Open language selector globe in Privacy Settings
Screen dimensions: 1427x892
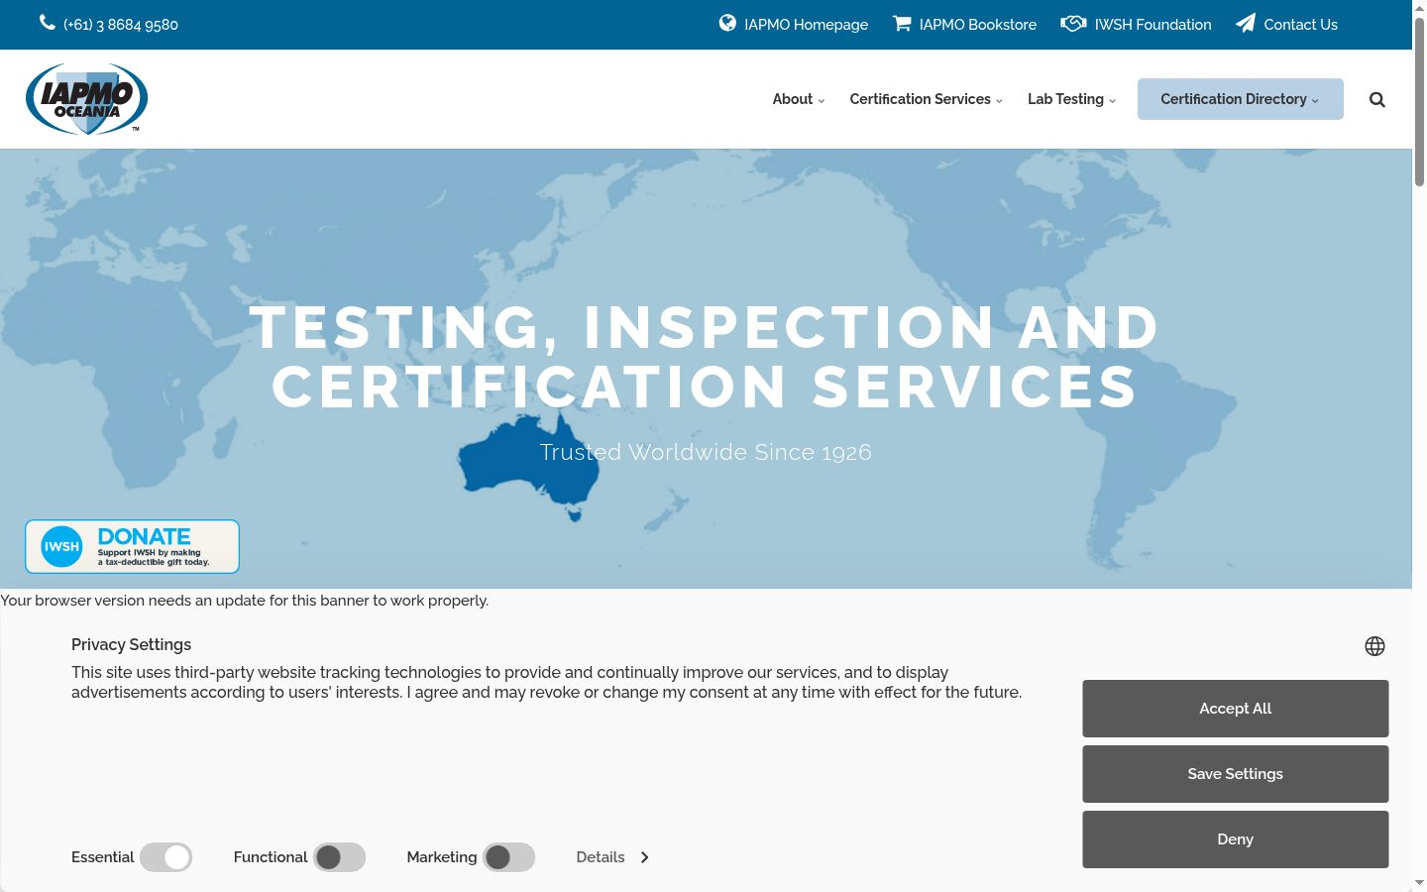click(1374, 646)
